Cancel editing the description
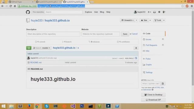 (x=135, y=34)
